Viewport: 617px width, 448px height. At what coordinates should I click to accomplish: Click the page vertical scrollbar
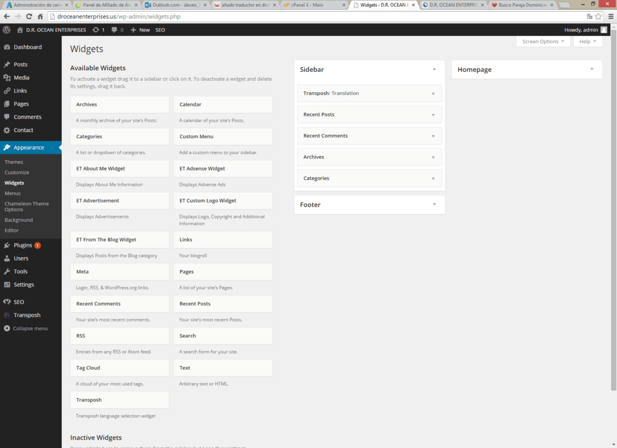(x=614, y=209)
